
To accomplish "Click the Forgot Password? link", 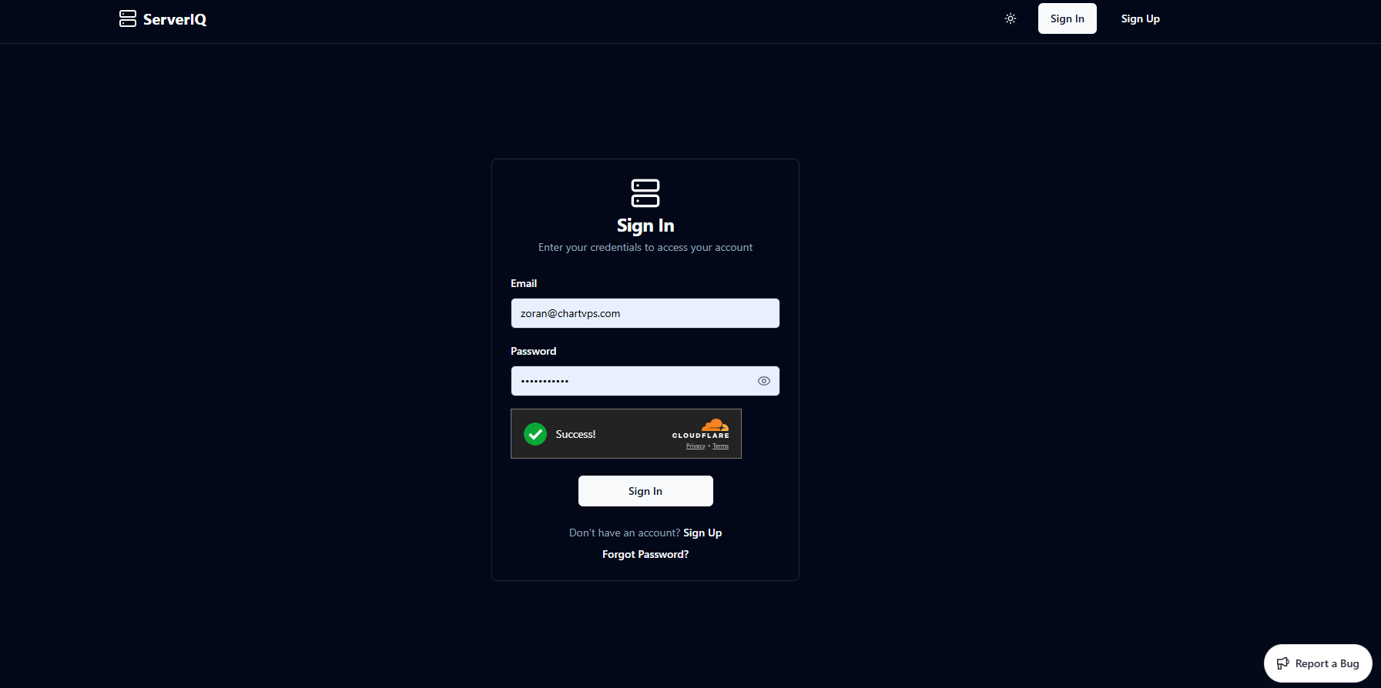I will (645, 554).
